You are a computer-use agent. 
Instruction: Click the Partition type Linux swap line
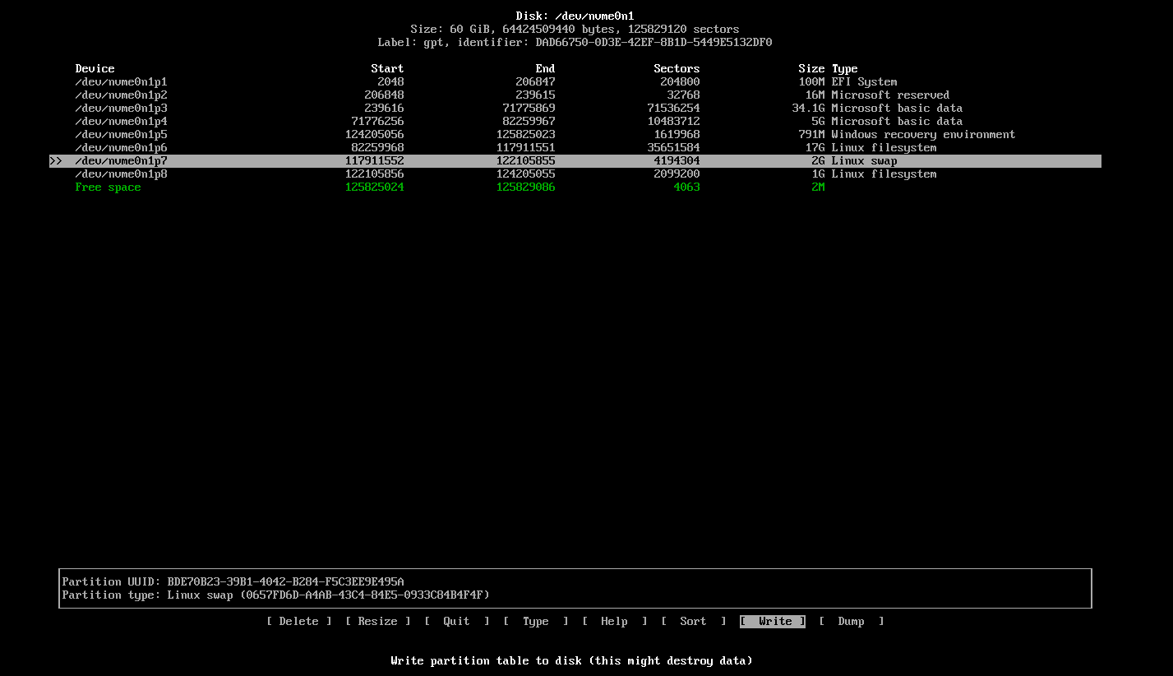[276, 595]
